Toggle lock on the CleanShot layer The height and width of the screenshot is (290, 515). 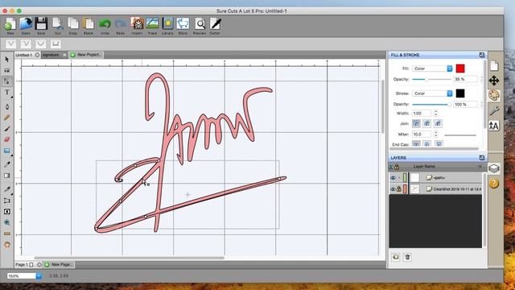(399, 189)
